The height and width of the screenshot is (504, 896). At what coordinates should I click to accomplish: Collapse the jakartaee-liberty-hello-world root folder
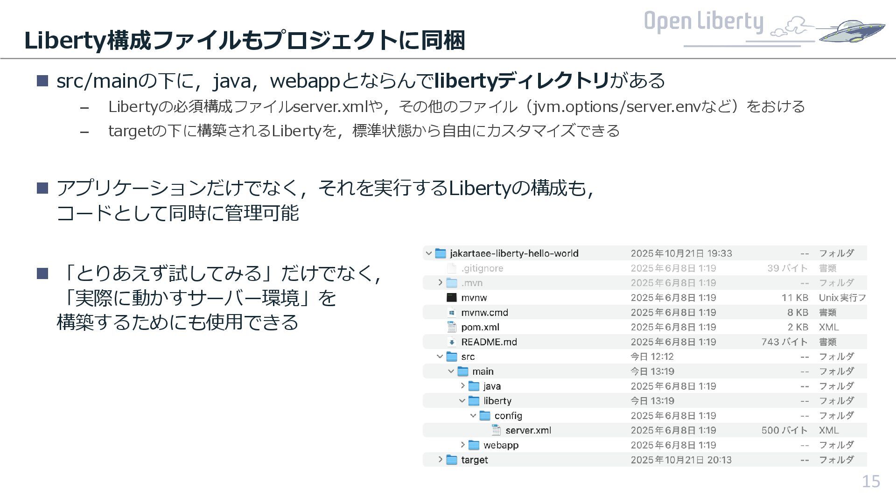[428, 253]
